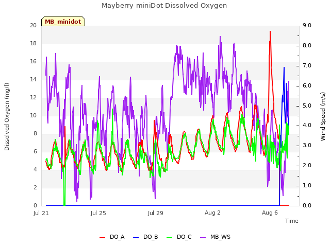Screen dimensions: 330x247
Task: Click the MB_minidot label box
Action: (x=63, y=21)
